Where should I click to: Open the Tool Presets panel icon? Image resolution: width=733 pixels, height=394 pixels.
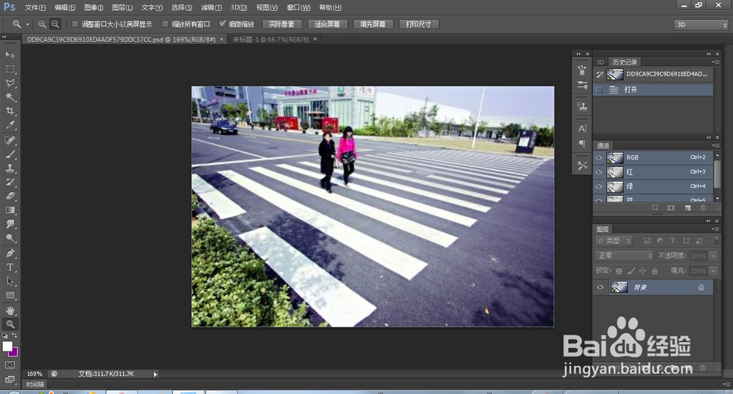pos(582,166)
